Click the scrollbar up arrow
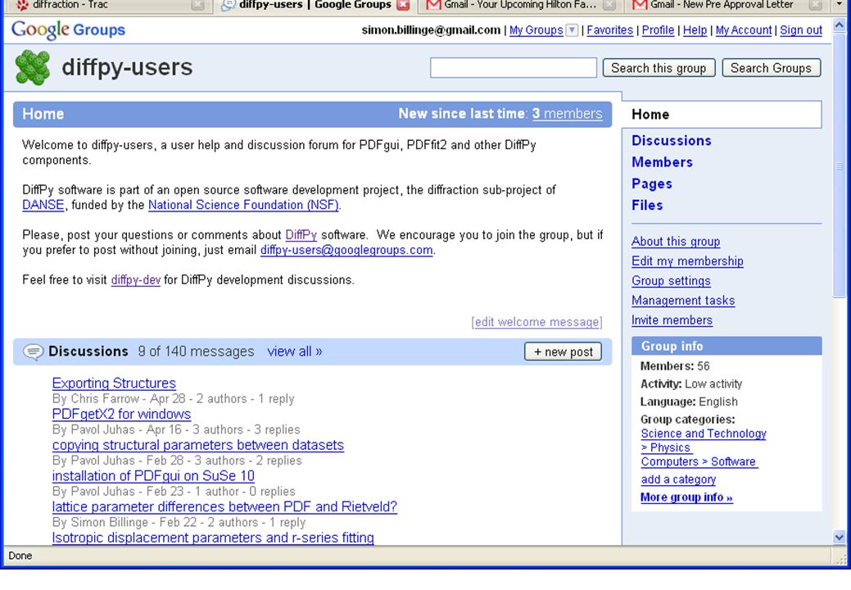 pos(839,25)
